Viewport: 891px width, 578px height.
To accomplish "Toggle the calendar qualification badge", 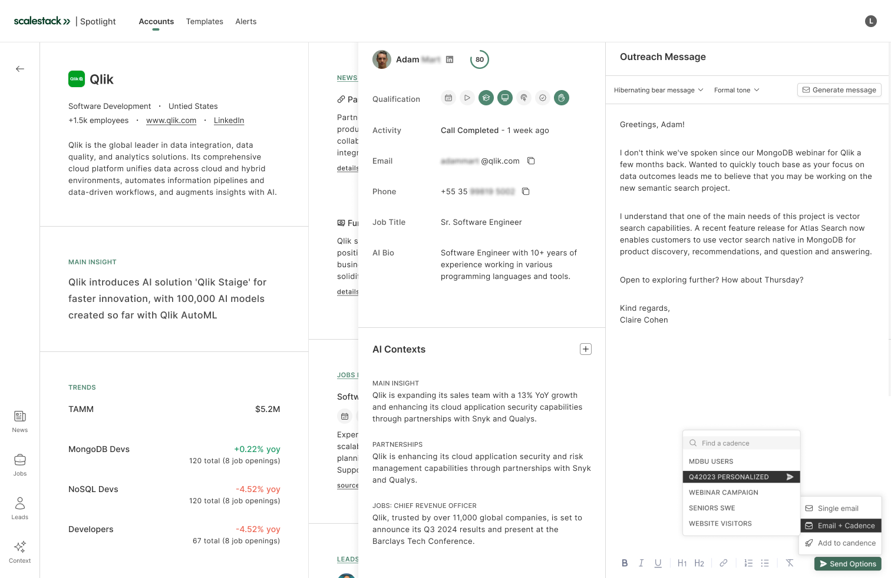I will point(448,98).
